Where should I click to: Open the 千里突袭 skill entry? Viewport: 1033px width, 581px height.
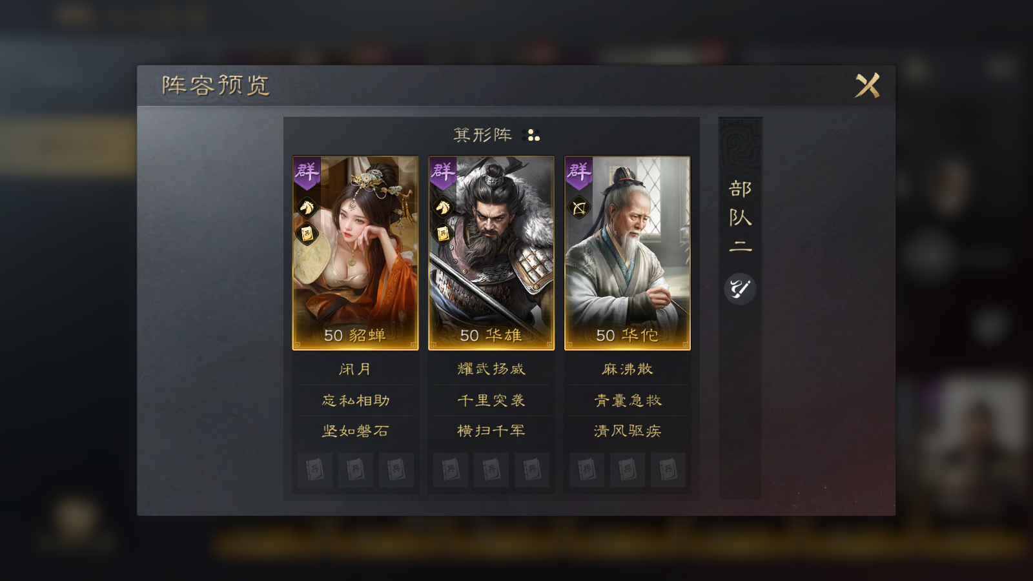(491, 400)
